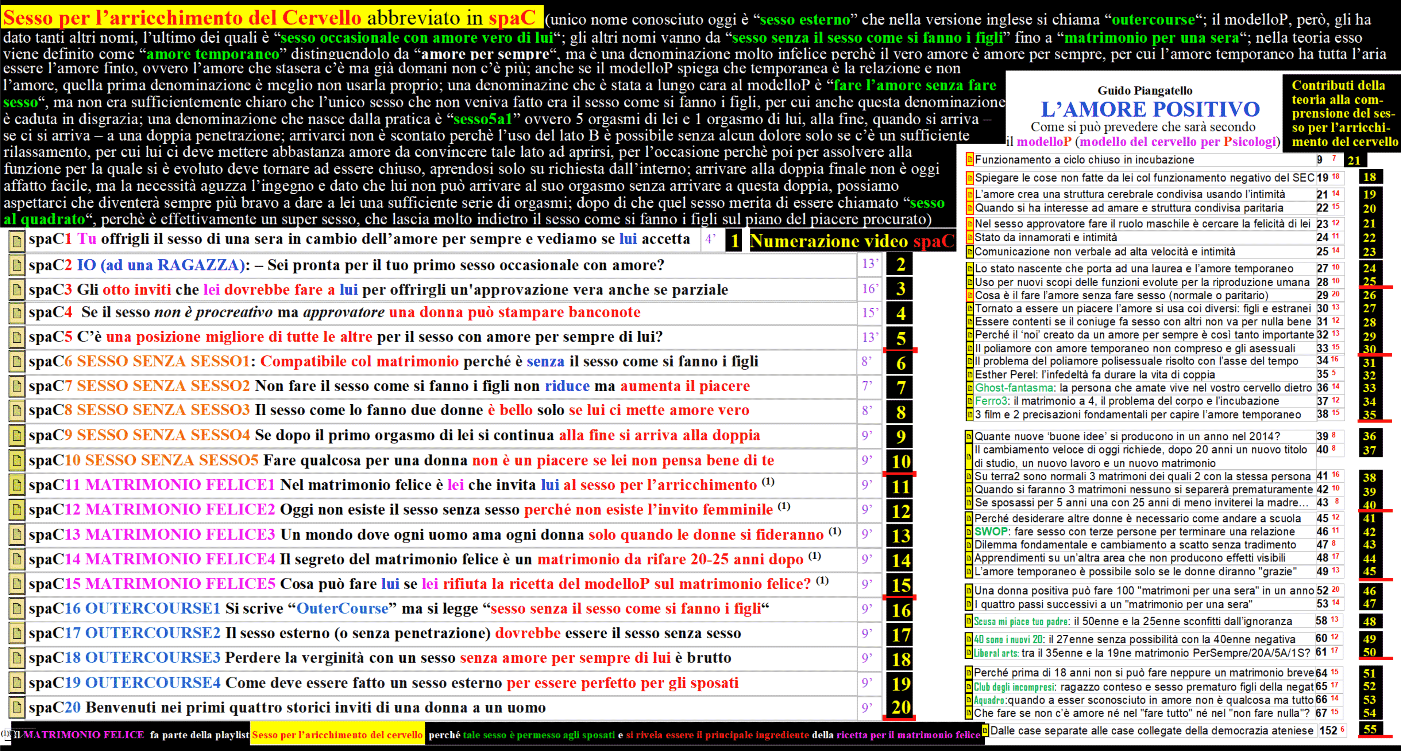Select the note icon for spaC8 SESSO SENZA SESSO3

coord(17,411)
